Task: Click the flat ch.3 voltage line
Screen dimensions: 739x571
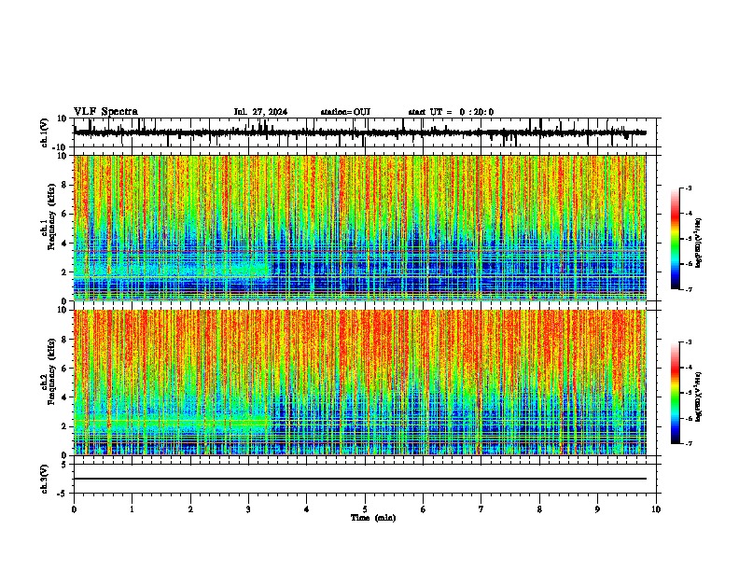Action: click(360, 479)
